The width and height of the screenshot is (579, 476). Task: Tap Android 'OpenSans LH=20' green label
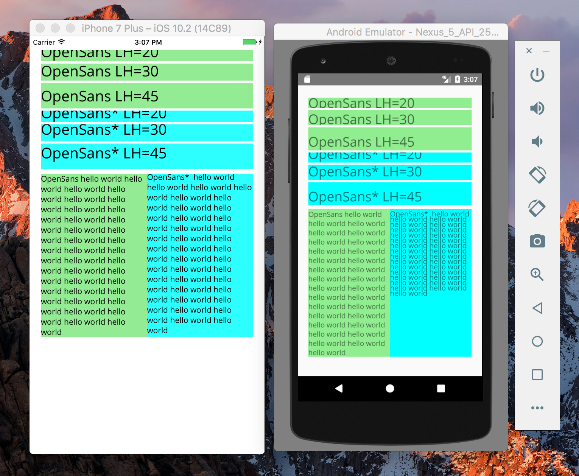coord(390,103)
